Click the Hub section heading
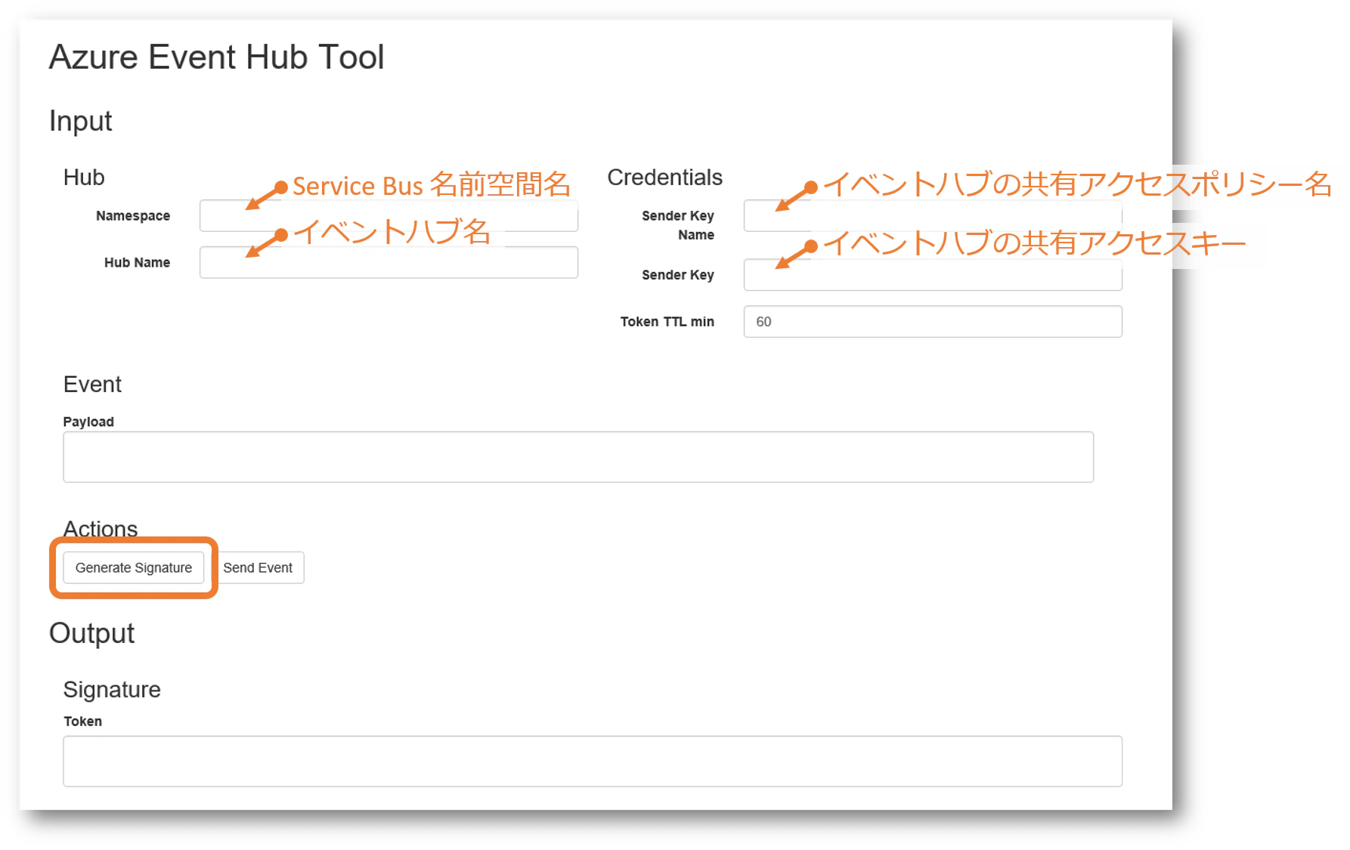The width and height of the screenshot is (1350, 850). [84, 177]
